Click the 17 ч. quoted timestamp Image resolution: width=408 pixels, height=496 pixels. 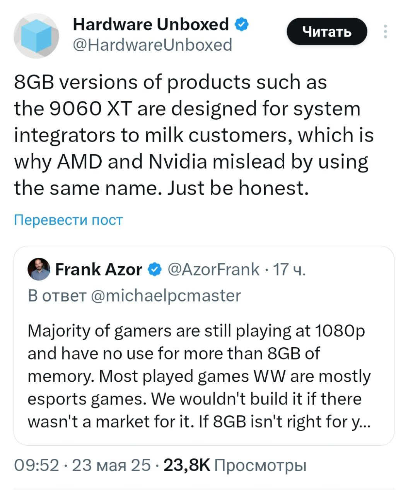289,269
